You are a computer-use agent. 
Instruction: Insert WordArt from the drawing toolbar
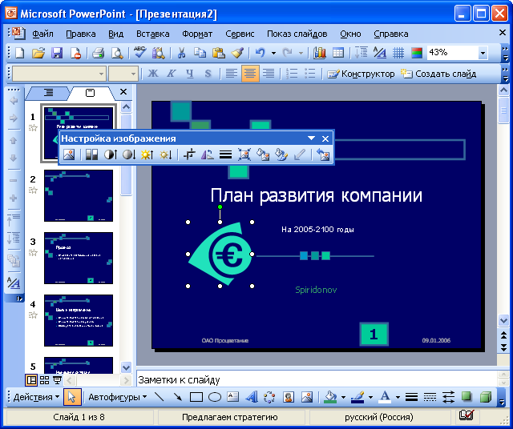pos(251,397)
